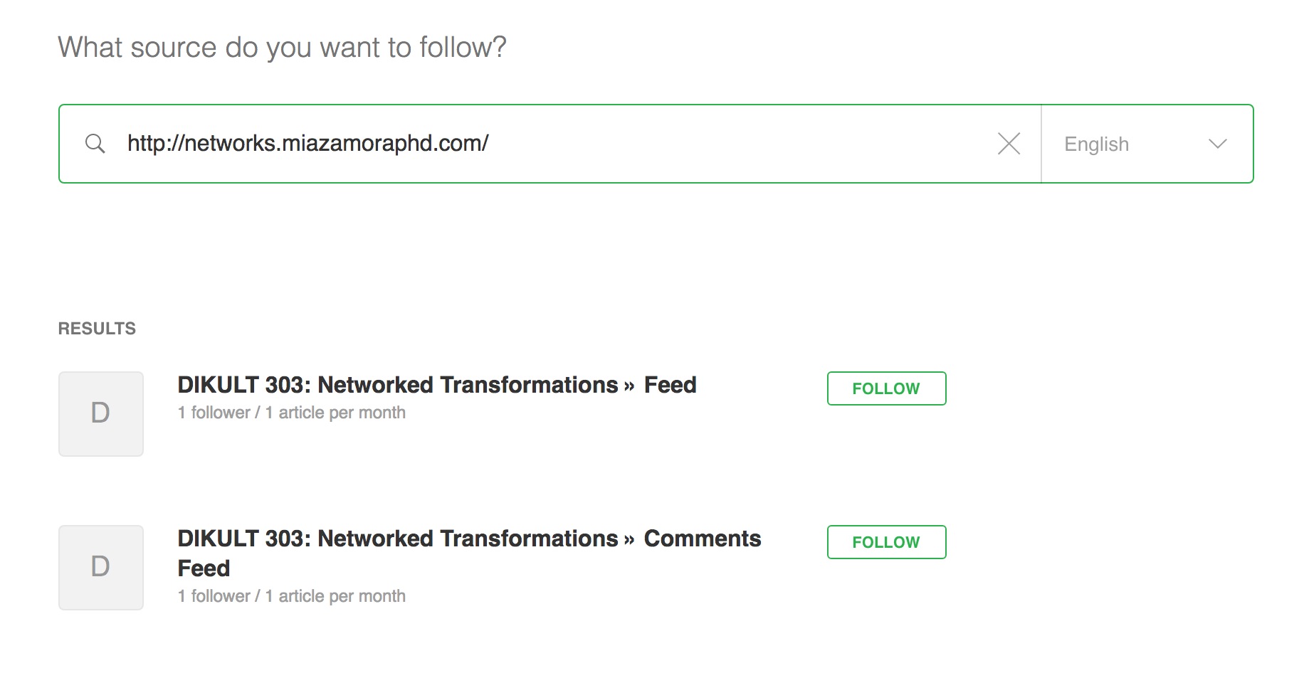
Task: Click "Feed" on Comments title's second line
Action: (204, 568)
